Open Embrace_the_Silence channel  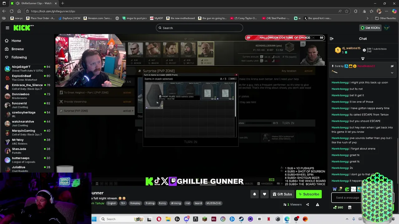point(27,87)
